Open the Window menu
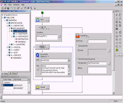This screenshot has height=103, width=123. [x=16, y=5]
